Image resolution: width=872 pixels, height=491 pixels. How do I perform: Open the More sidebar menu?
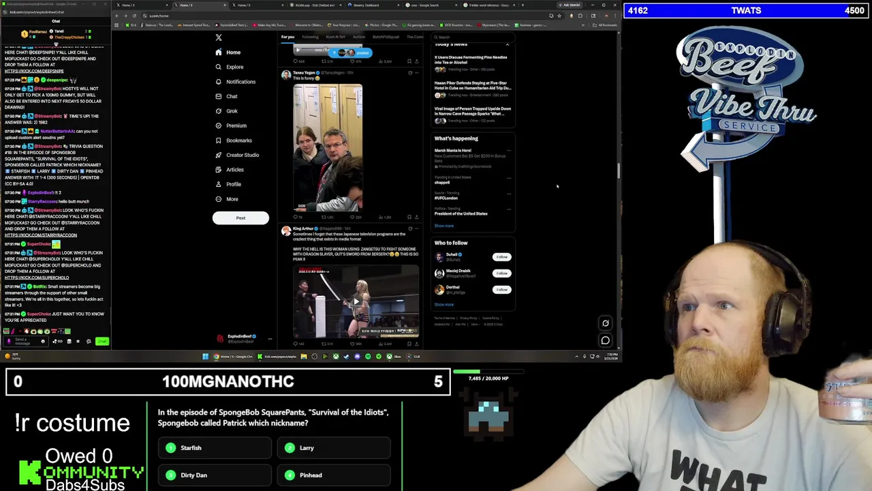pyautogui.click(x=226, y=199)
